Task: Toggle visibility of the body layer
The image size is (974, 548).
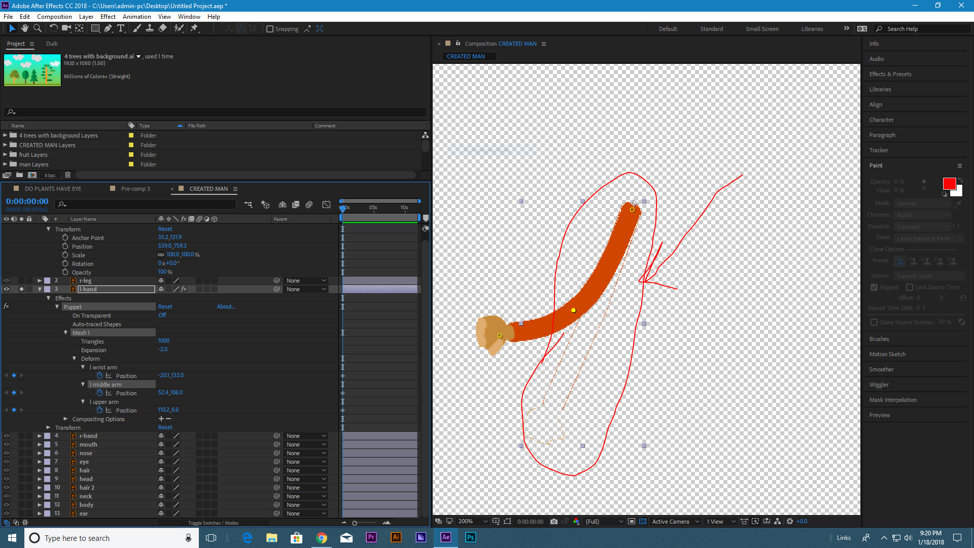Action: pyautogui.click(x=7, y=505)
